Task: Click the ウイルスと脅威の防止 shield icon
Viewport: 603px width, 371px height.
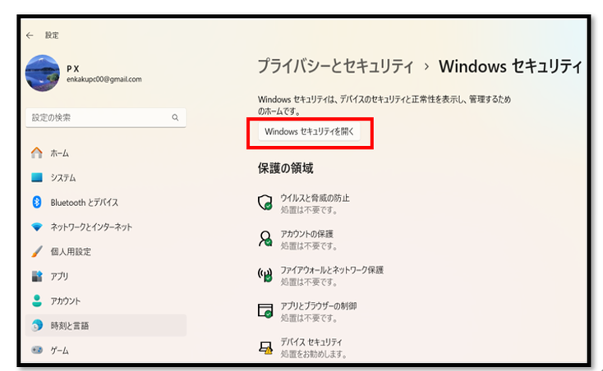Action: [x=265, y=203]
